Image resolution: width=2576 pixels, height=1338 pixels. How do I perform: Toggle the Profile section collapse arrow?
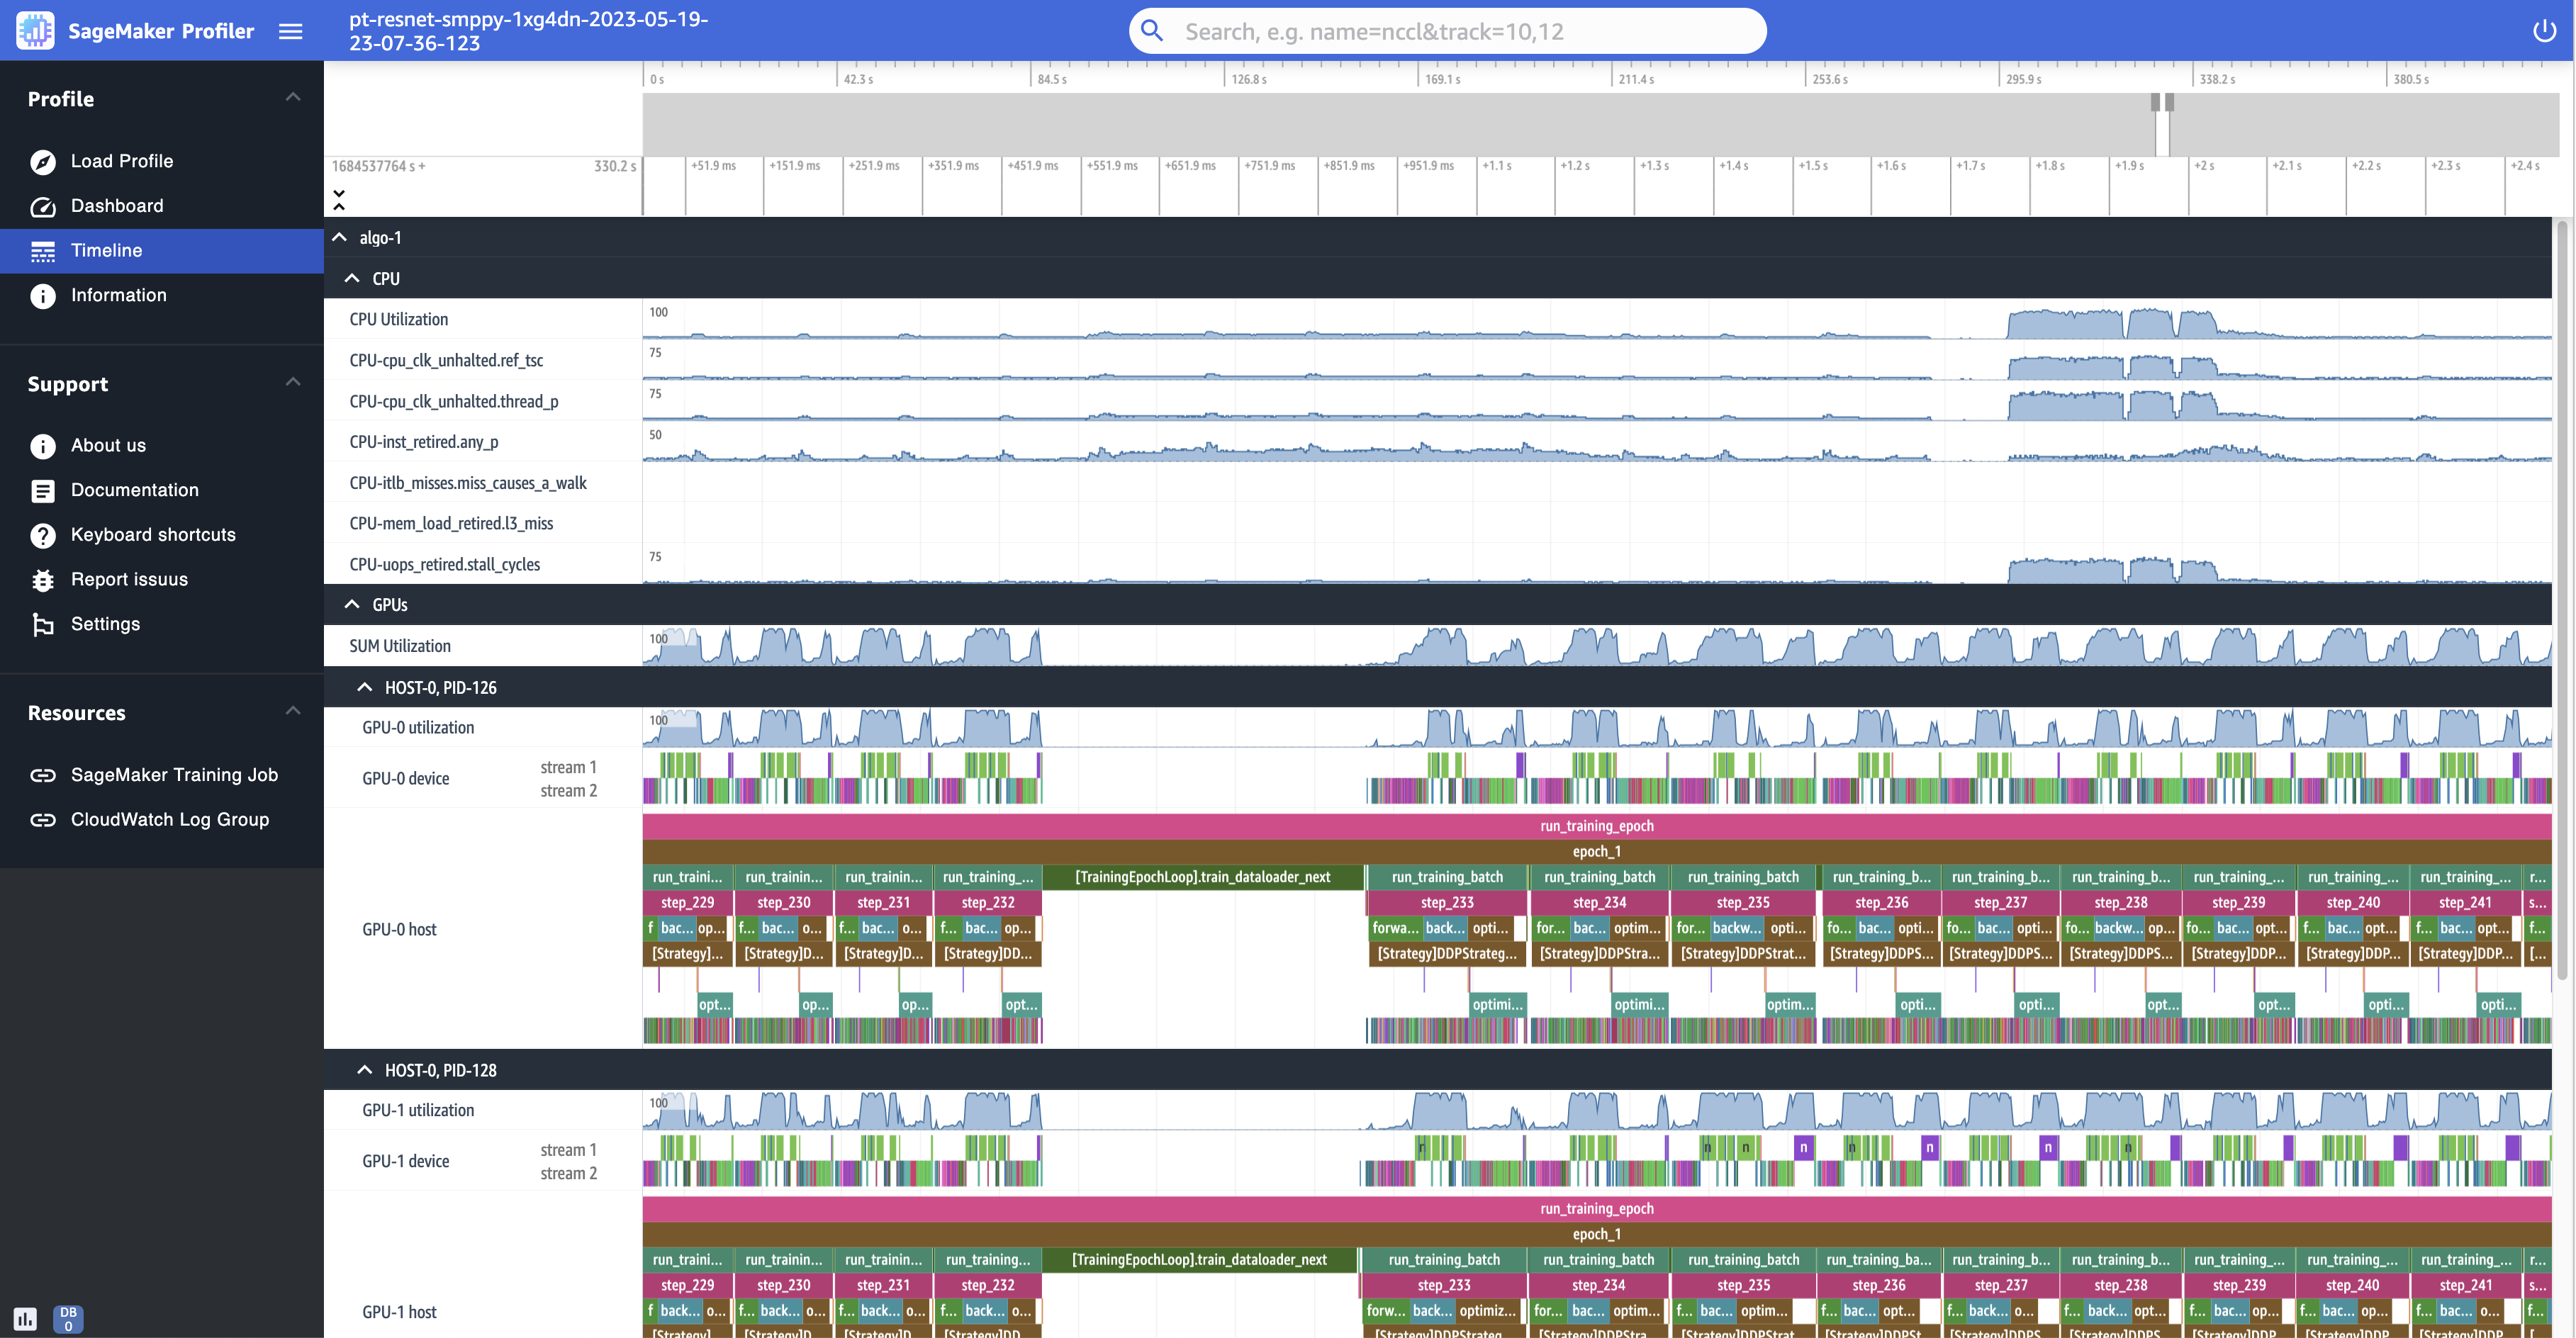pyautogui.click(x=290, y=96)
